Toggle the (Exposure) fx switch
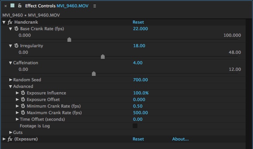 tap(10, 139)
